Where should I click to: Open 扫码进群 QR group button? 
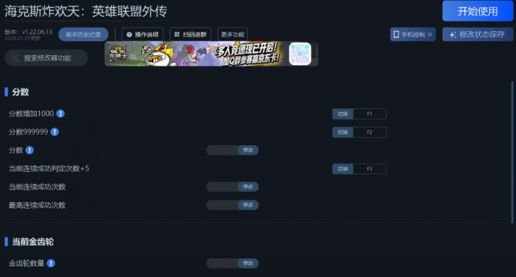(x=190, y=35)
